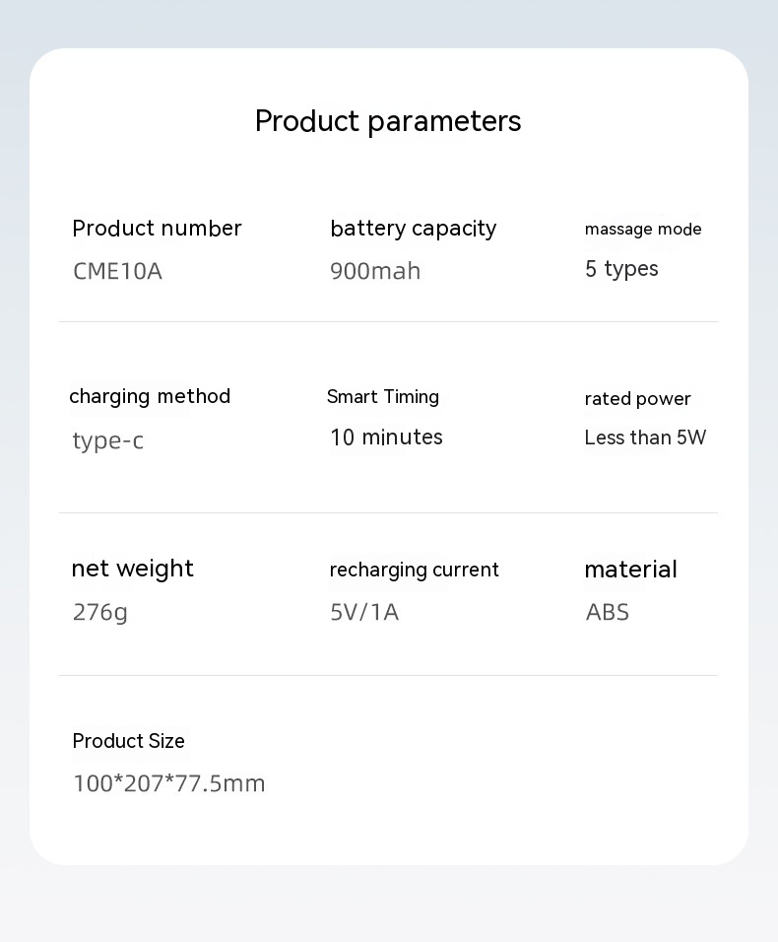The width and height of the screenshot is (778, 942).
Task: Select the "material" label
Action: (x=630, y=570)
